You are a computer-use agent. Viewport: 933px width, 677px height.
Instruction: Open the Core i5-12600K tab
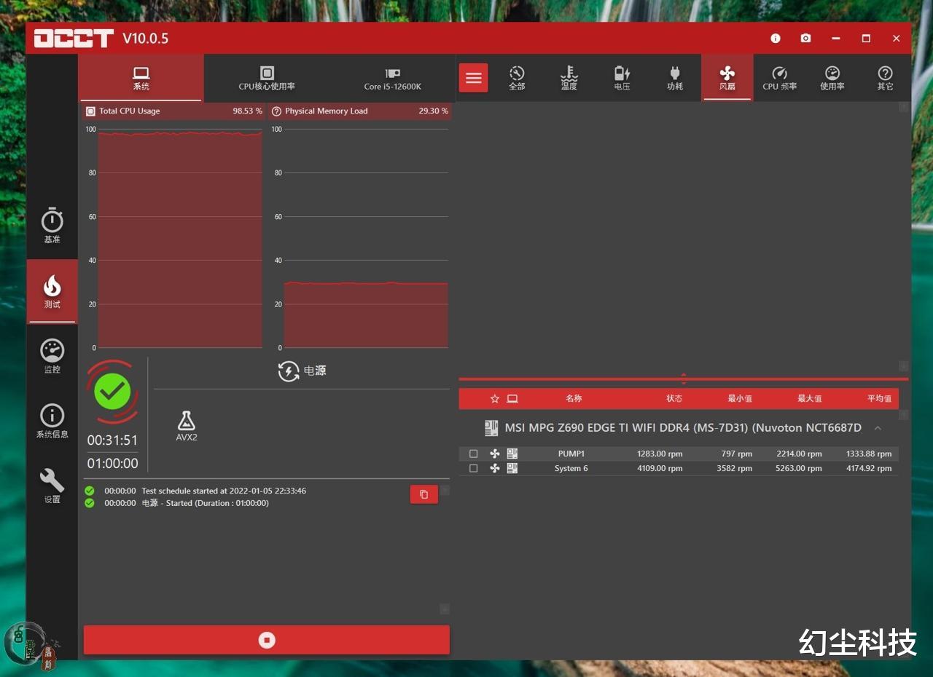point(393,78)
